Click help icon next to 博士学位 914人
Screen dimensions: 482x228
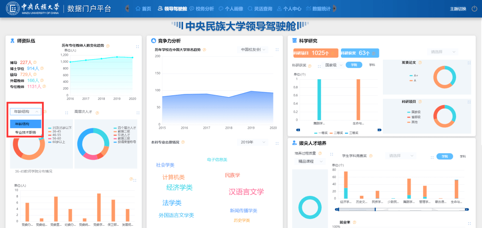pos(42,69)
